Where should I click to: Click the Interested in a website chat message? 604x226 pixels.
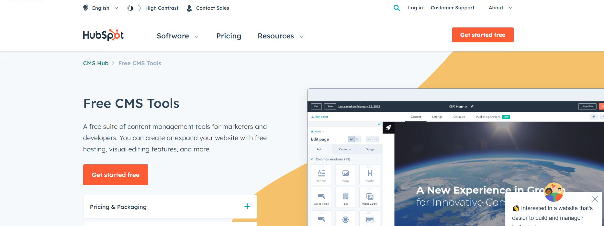click(x=553, y=213)
